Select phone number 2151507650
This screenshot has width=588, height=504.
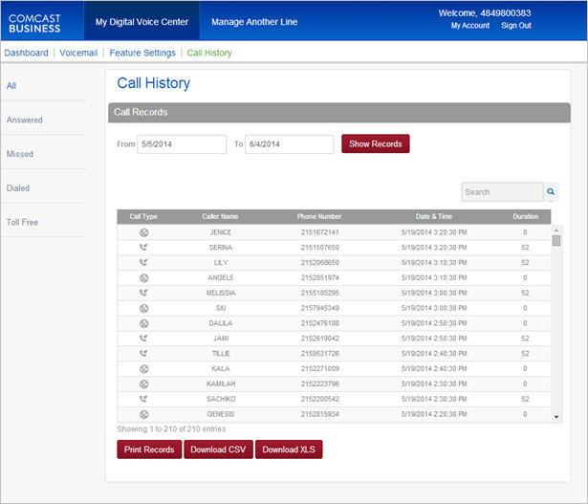point(320,248)
